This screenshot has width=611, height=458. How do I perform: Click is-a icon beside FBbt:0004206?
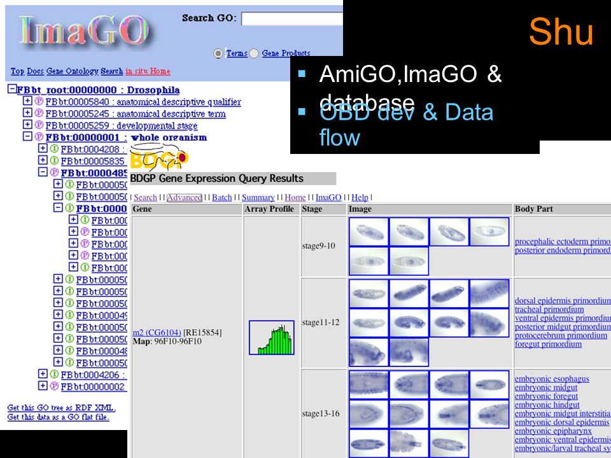tap(54, 374)
